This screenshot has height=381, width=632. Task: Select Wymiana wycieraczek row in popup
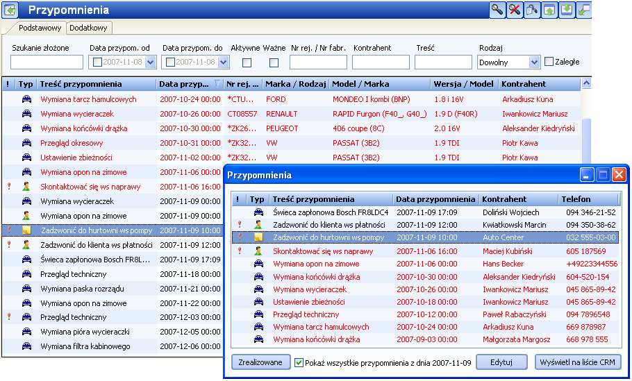coord(426,289)
